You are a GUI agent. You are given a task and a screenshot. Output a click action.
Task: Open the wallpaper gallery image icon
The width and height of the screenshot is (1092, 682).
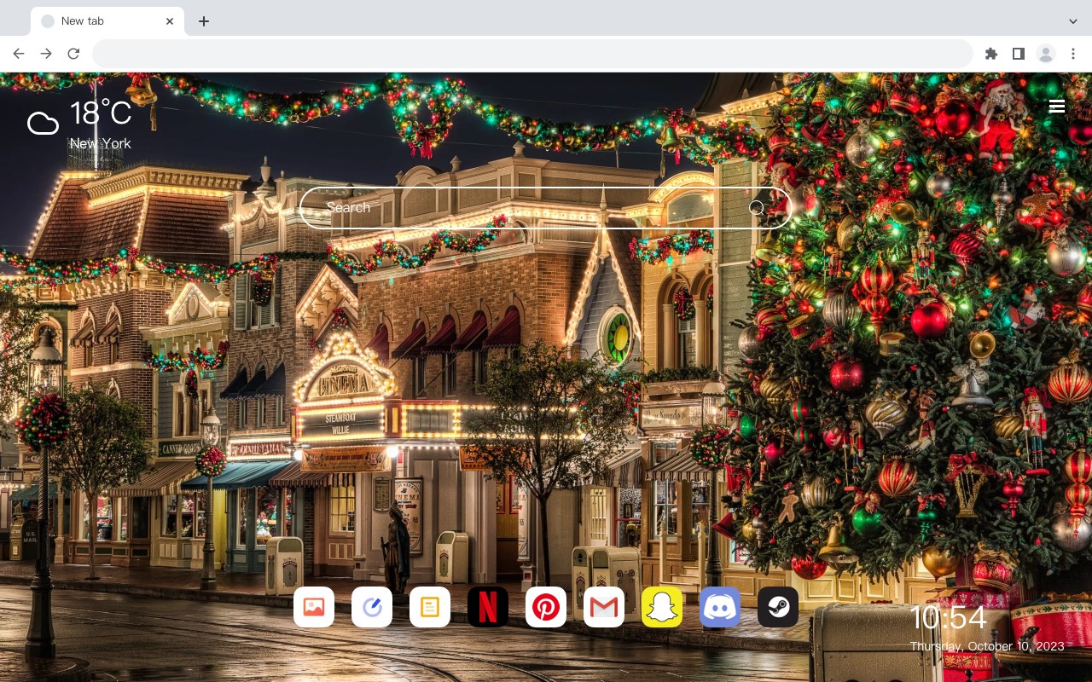314,607
